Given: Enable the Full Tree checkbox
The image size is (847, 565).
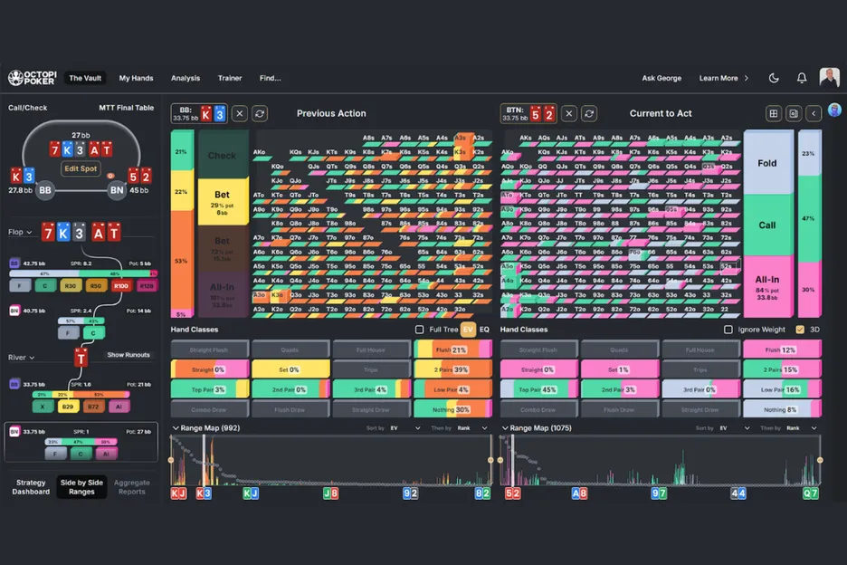Looking at the screenshot, I should pyautogui.click(x=419, y=330).
